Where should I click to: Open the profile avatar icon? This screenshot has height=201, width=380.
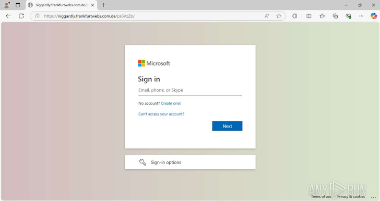click(7, 5)
